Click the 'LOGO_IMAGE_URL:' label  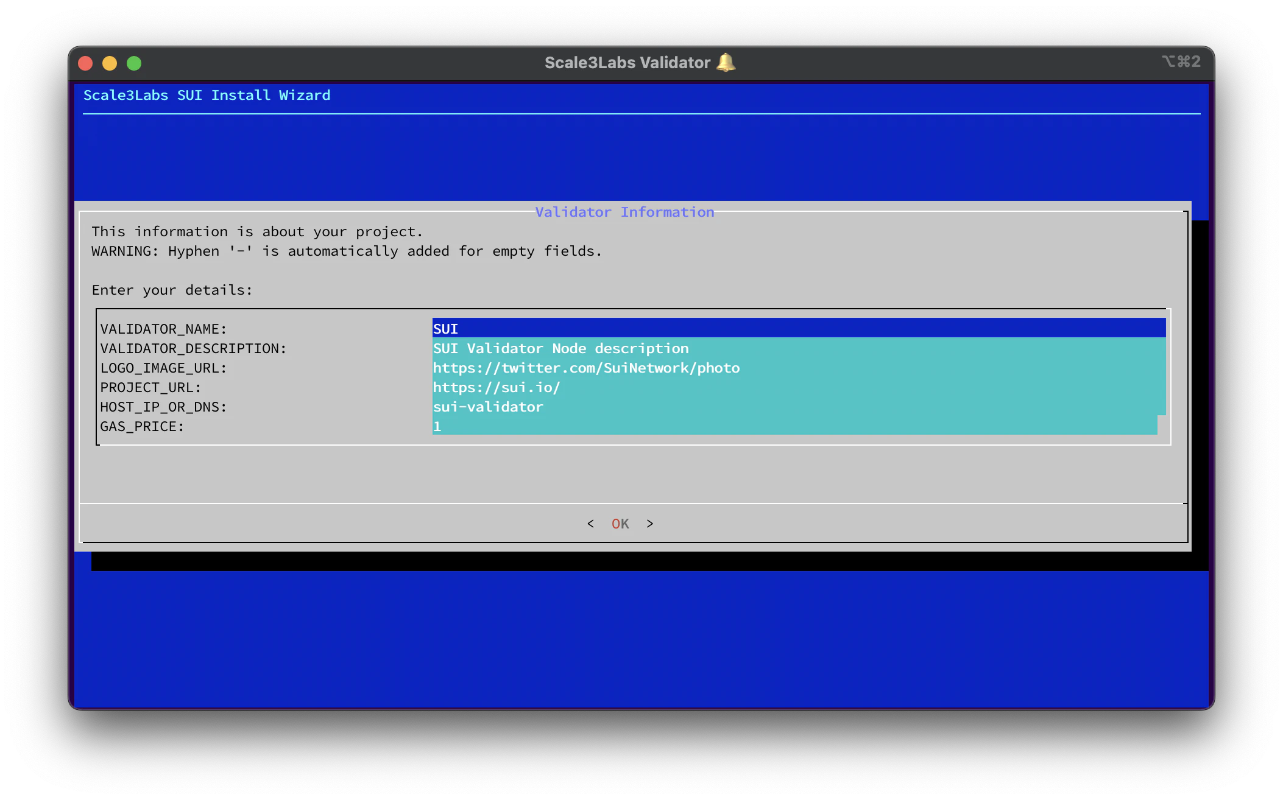[x=163, y=368]
